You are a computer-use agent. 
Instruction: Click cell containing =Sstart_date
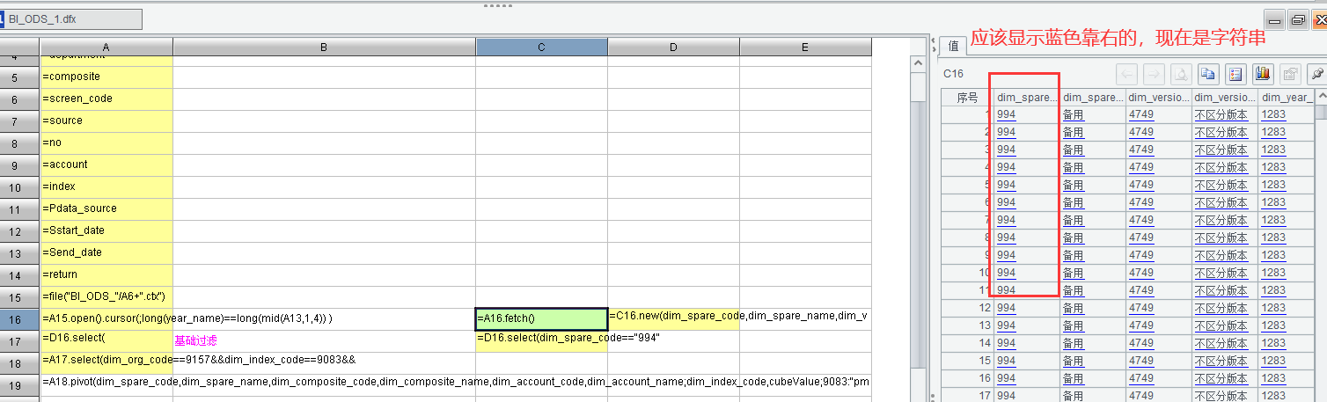point(106,231)
